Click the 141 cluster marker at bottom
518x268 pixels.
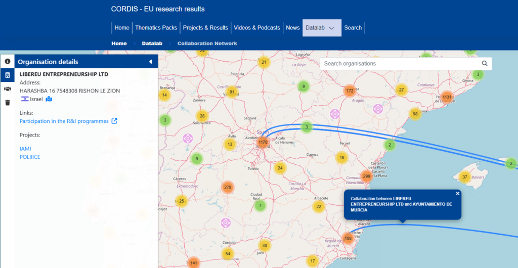point(194,263)
